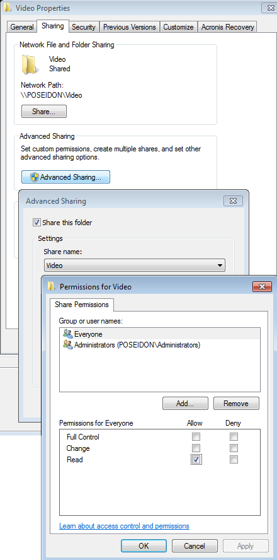Uncheck Share this folder
The width and height of the screenshot is (277, 560).
point(37,223)
